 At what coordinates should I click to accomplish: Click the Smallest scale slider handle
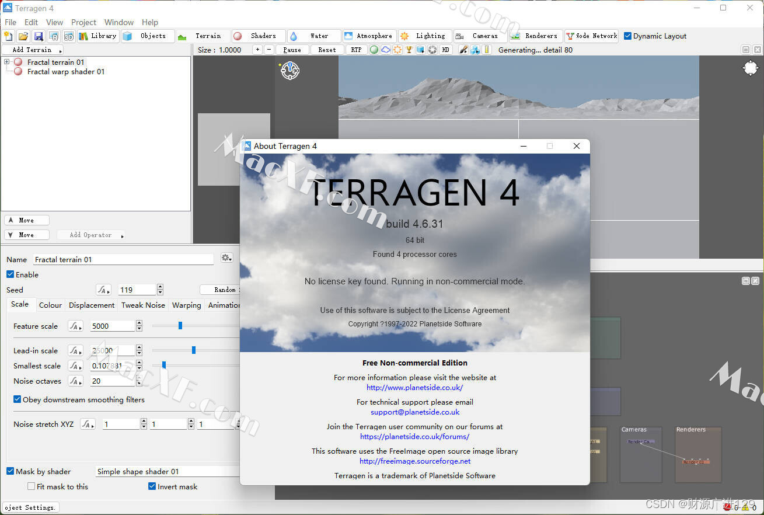tap(164, 365)
